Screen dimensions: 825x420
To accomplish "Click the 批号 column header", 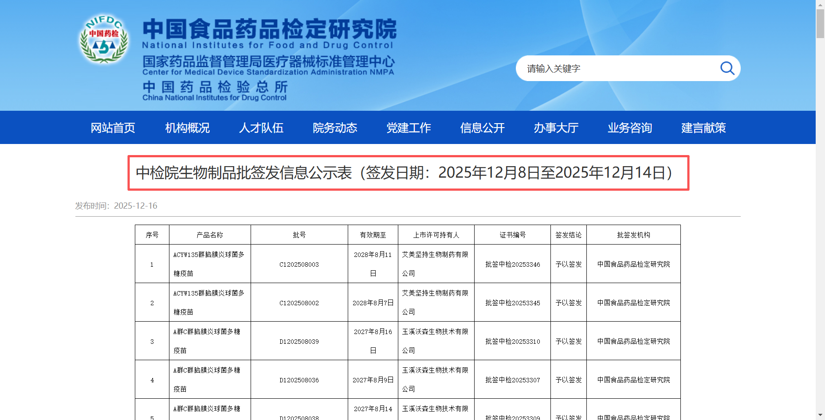I will pos(299,235).
